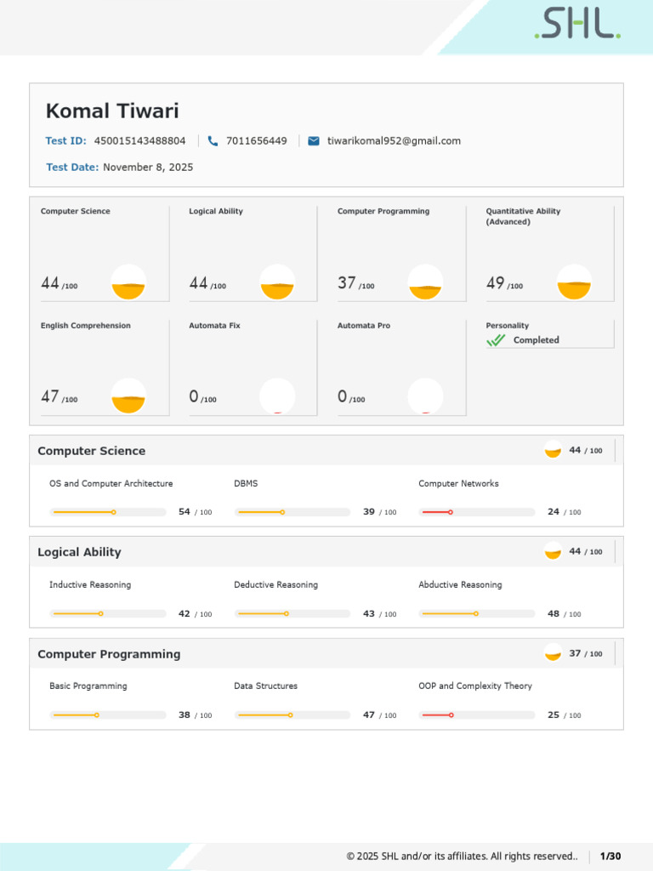The width and height of the screenshot is (653, 871).
Task: Click the Logical Ability card title
Action: [216, 211]
